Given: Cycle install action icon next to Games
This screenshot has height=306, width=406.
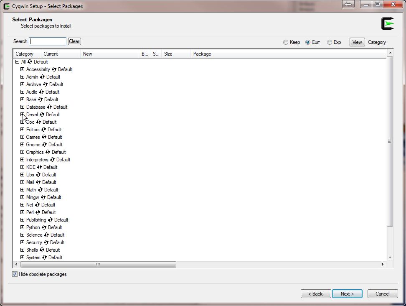Looking at the screenshot, I should pyautogui.click(x=44, y=137).
